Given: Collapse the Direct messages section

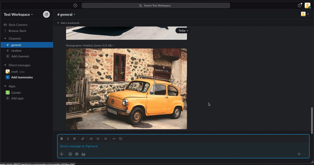Looking at the screenshot, I should [x=5, y=65].
